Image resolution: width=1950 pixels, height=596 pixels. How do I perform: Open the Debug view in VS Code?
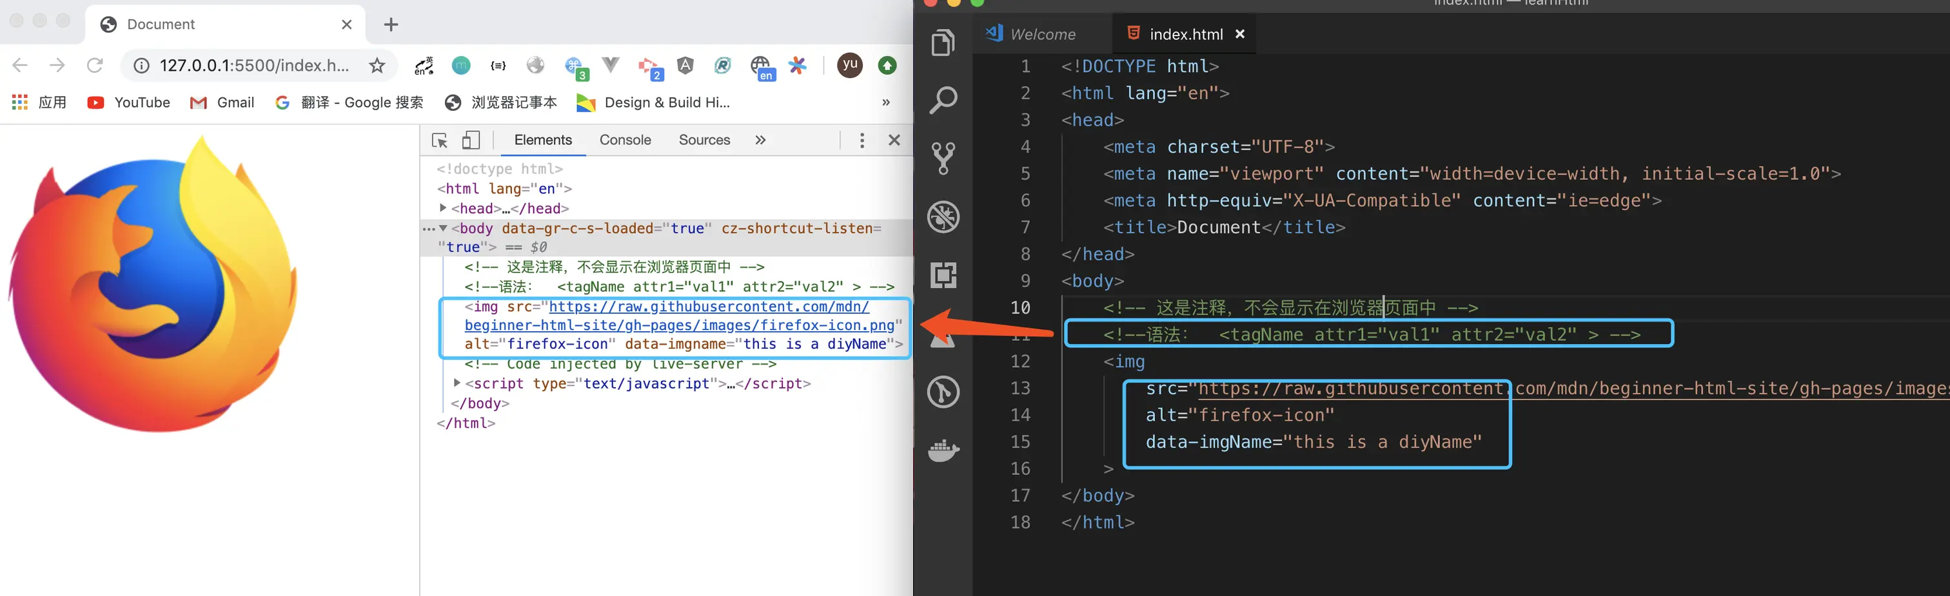943,217
